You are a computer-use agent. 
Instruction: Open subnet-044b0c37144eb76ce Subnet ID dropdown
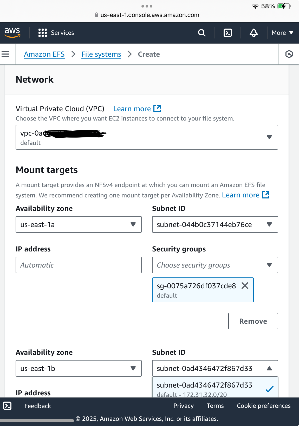215,224
